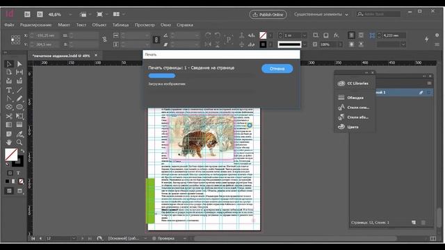Open Adobe Stock from application bar
This screenshot has width=445, height=250.
coord(40,14)
